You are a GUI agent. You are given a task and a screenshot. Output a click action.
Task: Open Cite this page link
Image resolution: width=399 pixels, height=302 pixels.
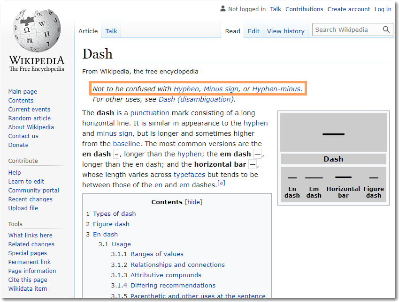(28, 280)
